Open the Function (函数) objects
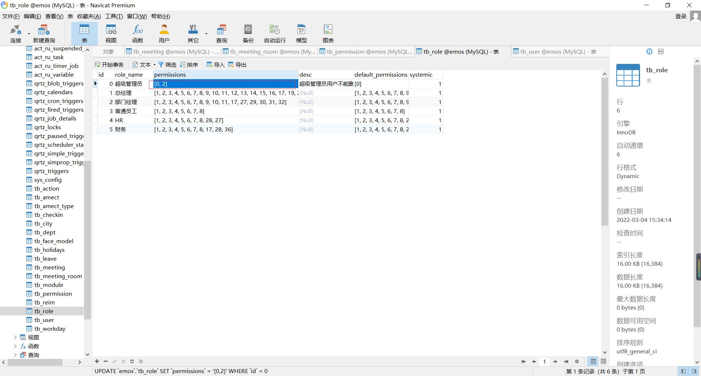This screenshot has width=701, height=376. click(138, 34)
